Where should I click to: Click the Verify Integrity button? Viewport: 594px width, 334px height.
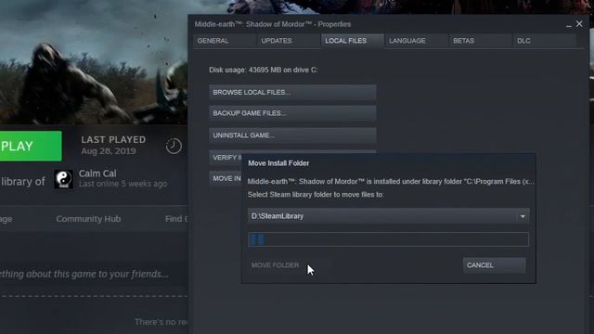click(x=226, y=158)
